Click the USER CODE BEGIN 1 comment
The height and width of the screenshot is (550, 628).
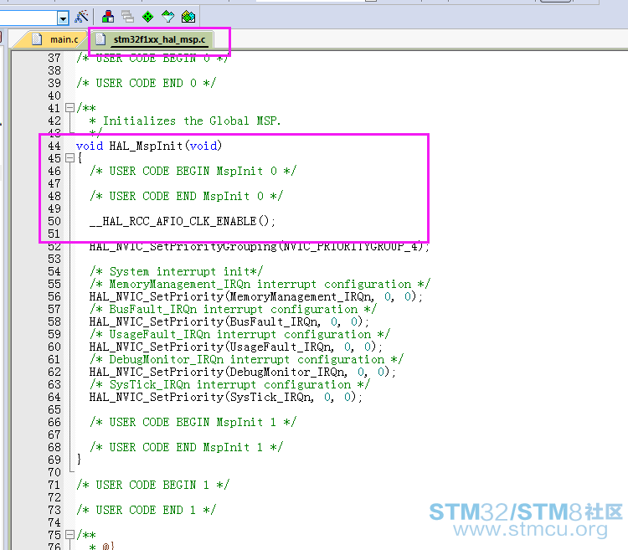(x=153, y=486)
